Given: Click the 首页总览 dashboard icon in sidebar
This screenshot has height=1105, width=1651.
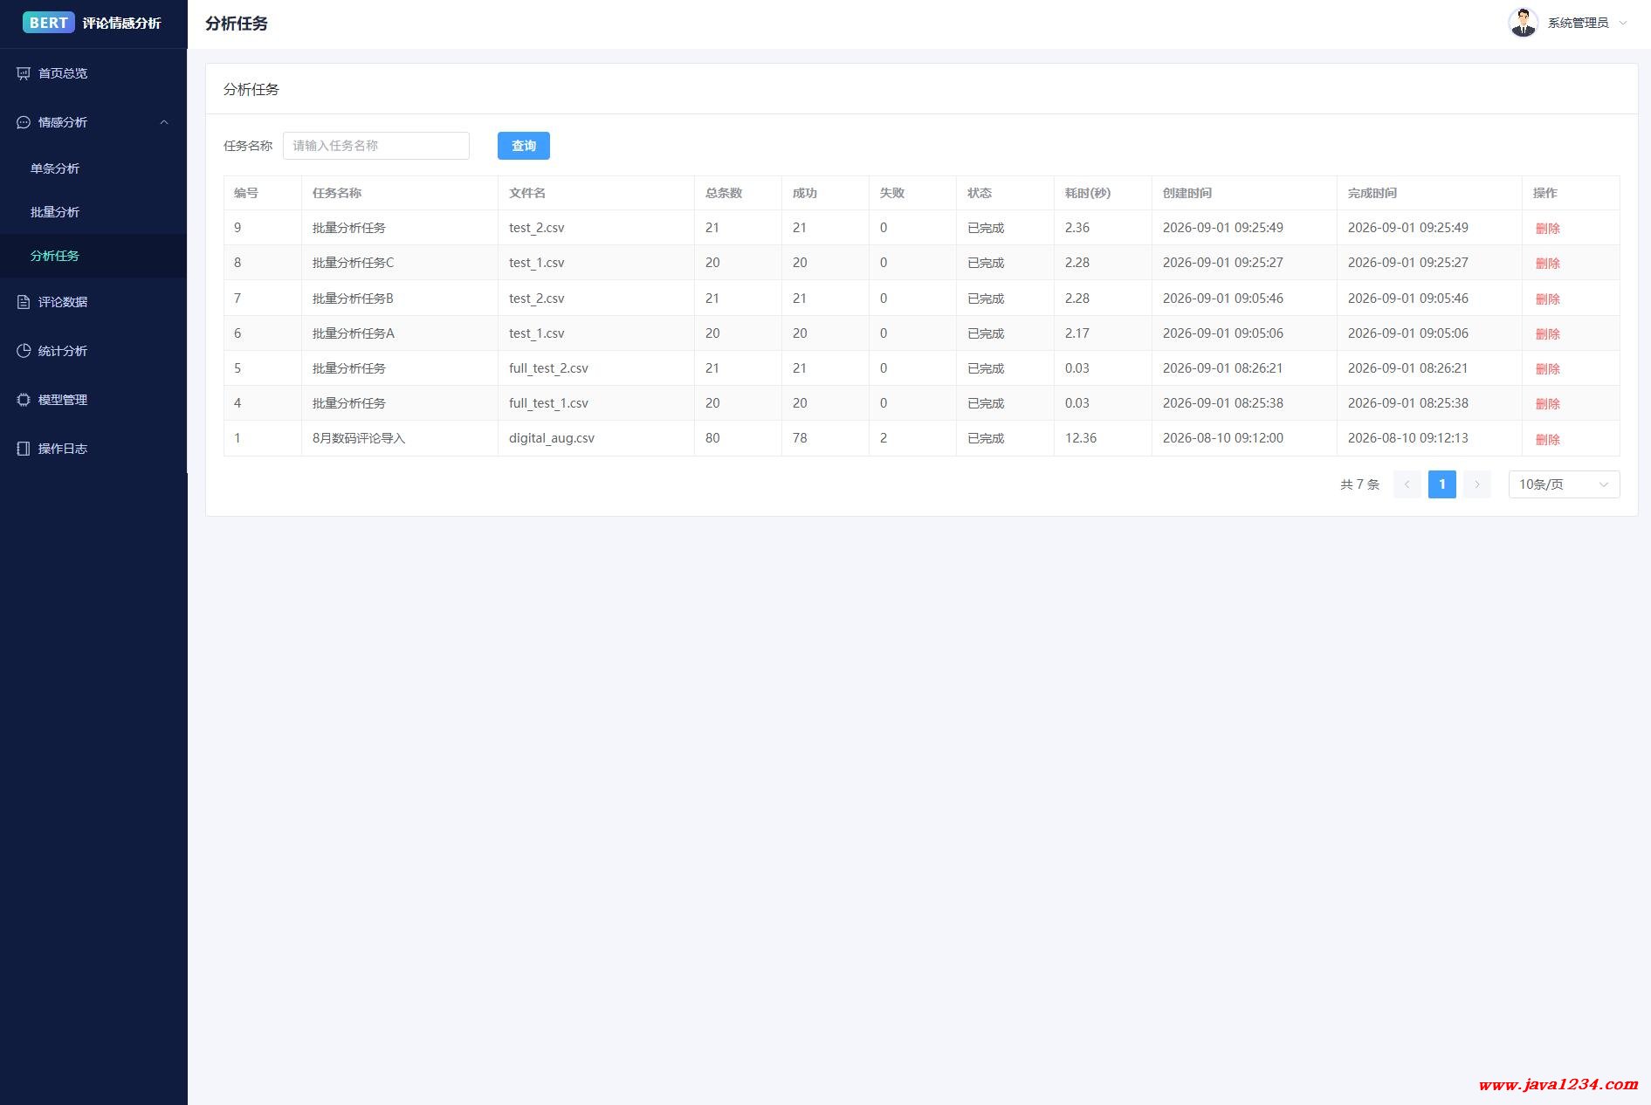Looking at the screenshot, I should click(x=24, y=73).
